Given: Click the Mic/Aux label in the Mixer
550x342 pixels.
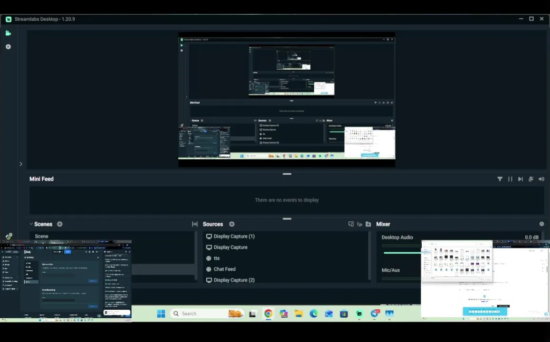Looking at the screenshot, I should point(390,270).
